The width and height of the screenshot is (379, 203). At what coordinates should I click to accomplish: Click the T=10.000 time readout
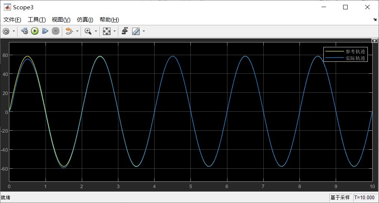(364, 198)
